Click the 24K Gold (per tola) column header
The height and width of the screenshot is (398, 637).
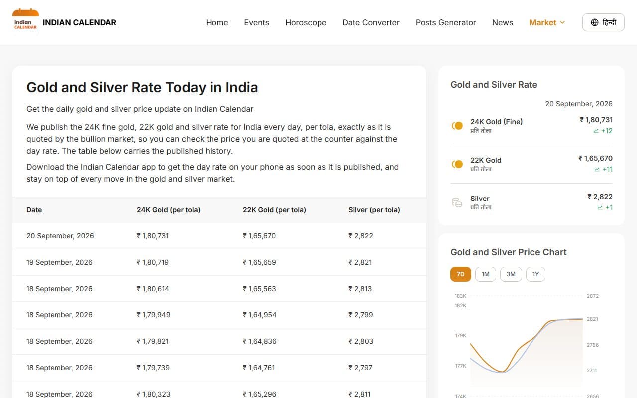pos(168,210)
